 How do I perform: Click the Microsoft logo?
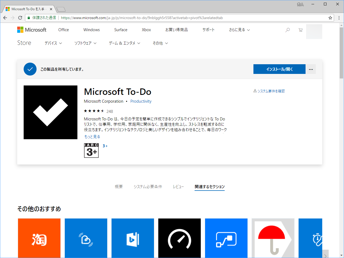tap(32, 30)
